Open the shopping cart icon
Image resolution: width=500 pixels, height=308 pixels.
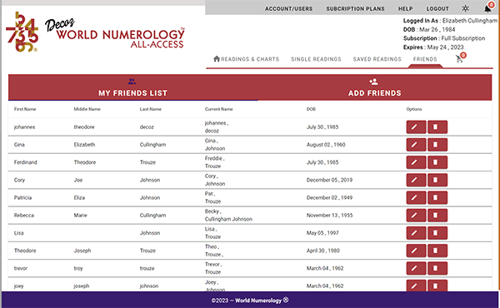pos(459,58)
